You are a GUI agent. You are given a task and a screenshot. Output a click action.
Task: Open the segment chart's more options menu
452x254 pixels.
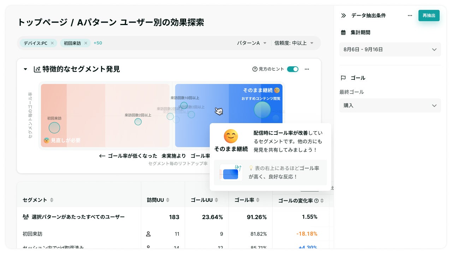click(x=307, y=69)
